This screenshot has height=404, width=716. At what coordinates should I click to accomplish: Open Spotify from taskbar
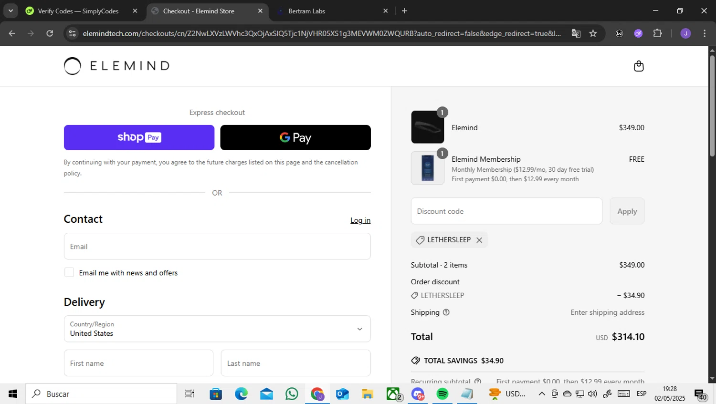442,394
